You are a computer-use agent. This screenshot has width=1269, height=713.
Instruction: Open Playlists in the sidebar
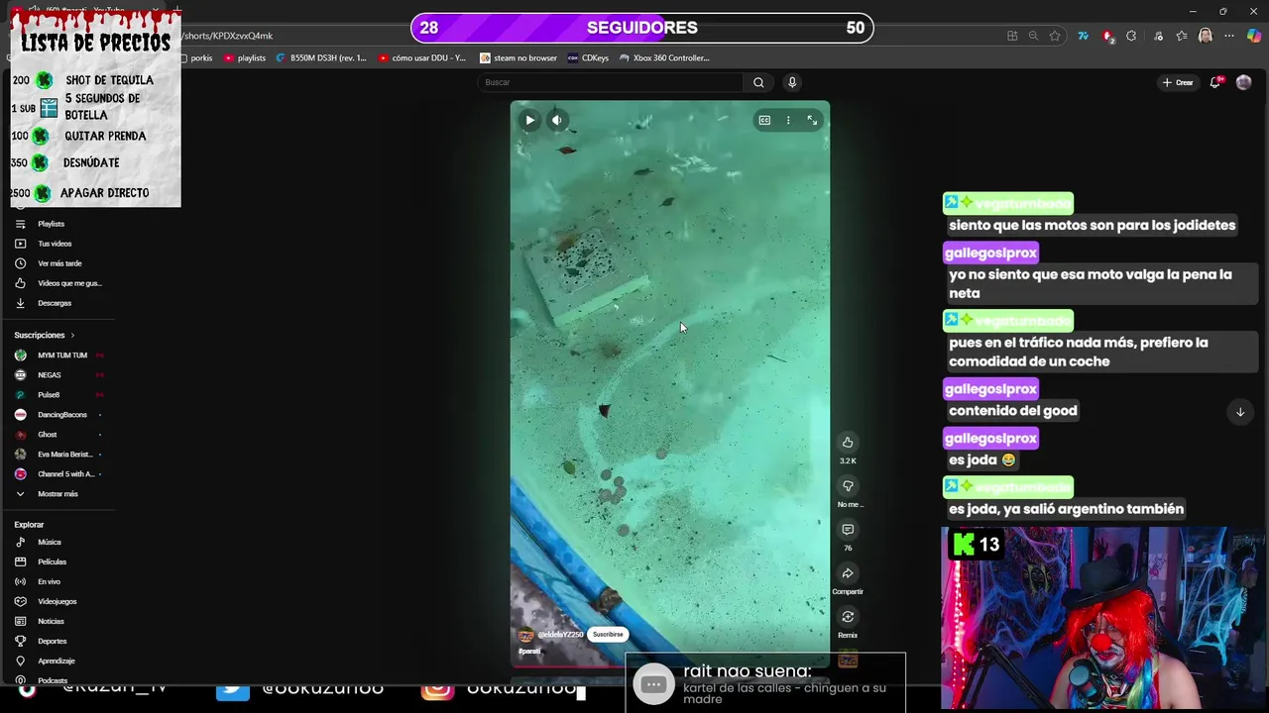[x=50, y=224]
